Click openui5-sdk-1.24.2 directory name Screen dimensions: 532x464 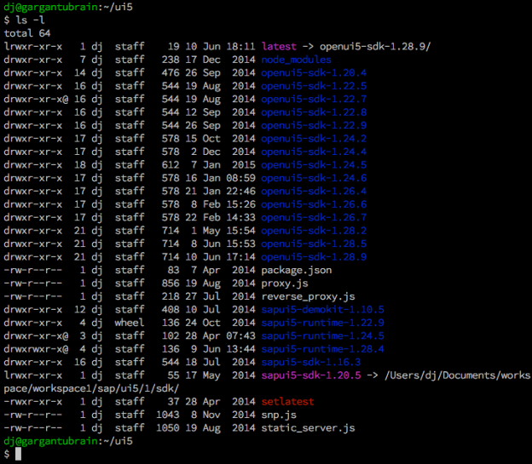(314, 139)
